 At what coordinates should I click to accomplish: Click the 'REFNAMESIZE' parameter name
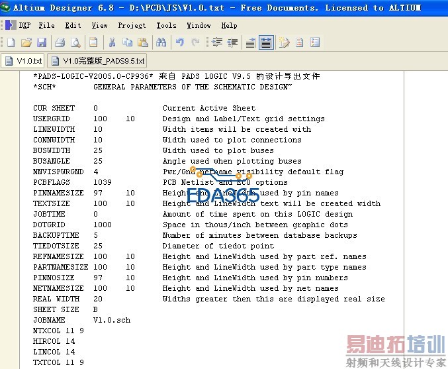[x=58, y=256]
